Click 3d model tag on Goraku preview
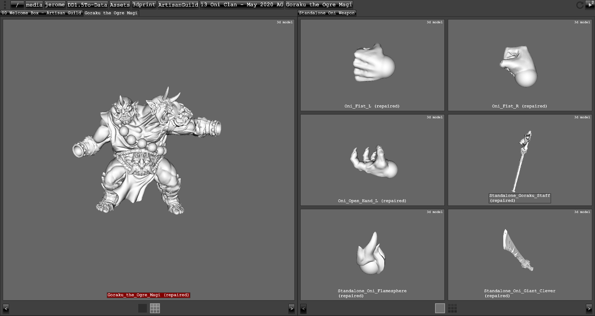Screen dimensions: 595x316 [284, 22]
